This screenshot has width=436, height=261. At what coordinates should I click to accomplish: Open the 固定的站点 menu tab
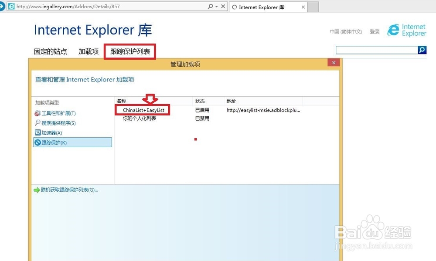pyautogui.click(x=50, y=51)
